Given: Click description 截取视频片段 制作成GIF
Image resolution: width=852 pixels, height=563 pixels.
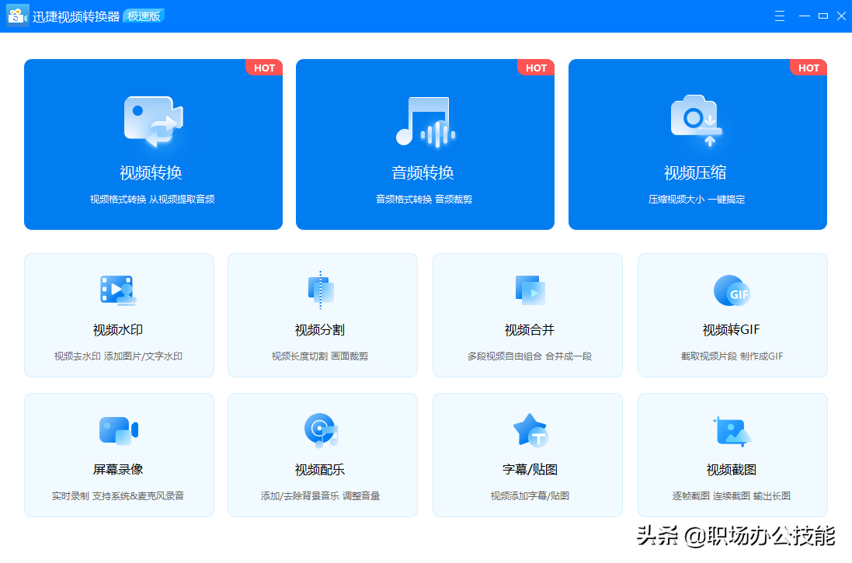Looking at the screenshot, I should [x=732, y=356].
